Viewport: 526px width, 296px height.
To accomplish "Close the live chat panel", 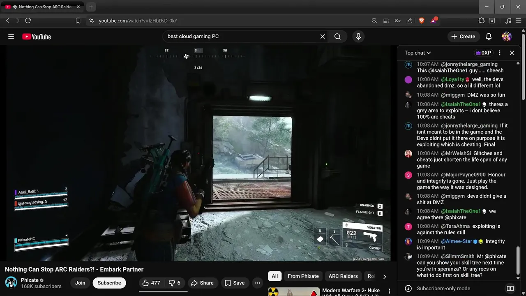I will pos(512,53).
